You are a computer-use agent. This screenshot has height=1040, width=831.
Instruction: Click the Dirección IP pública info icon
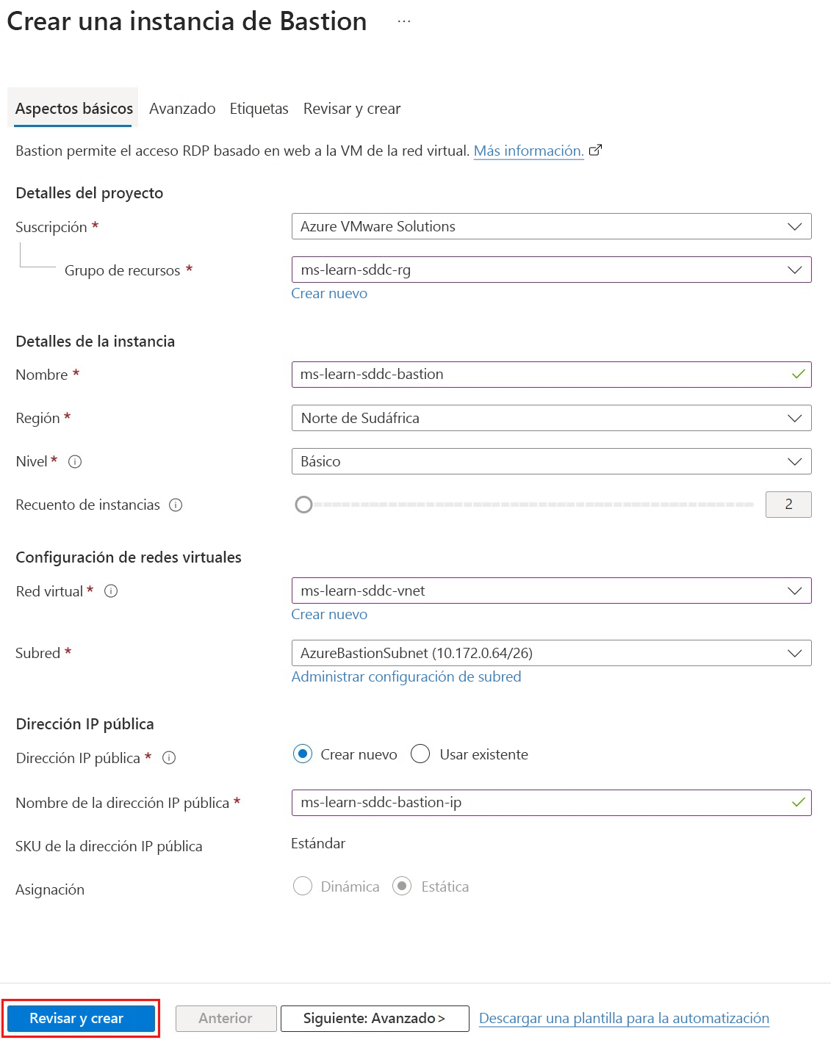coord(169,758)
